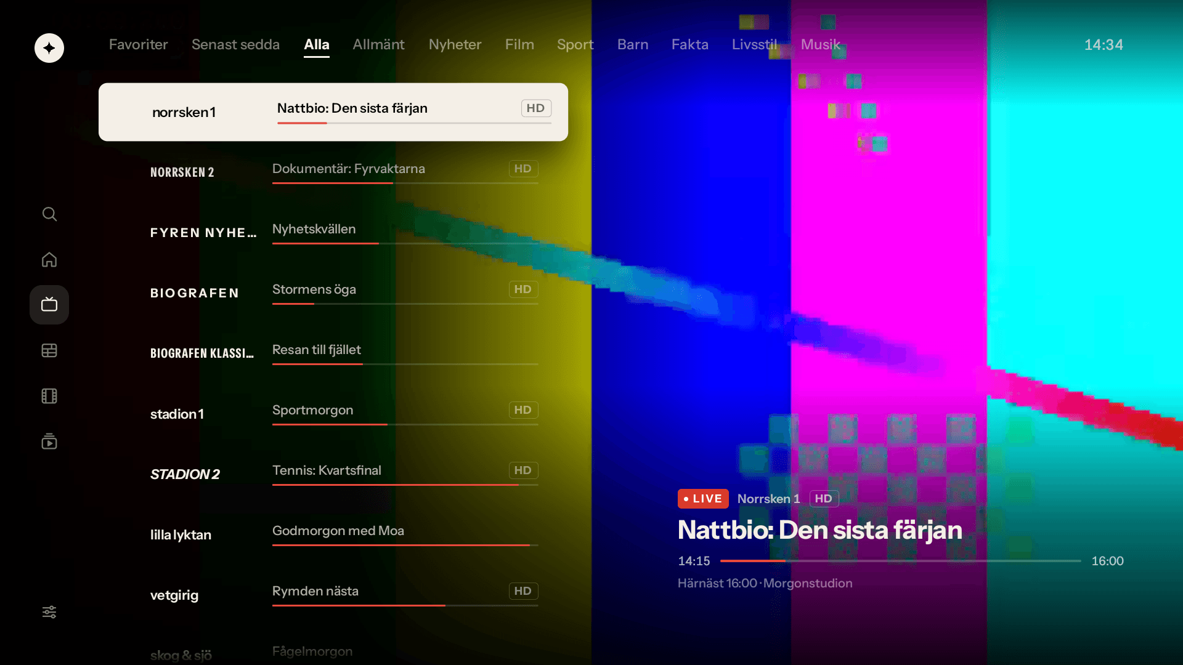This screenshot has width=1183, height=665.
Task: Select vetgirig channel Rymden nästa
Action: click(x=333, y=594)
